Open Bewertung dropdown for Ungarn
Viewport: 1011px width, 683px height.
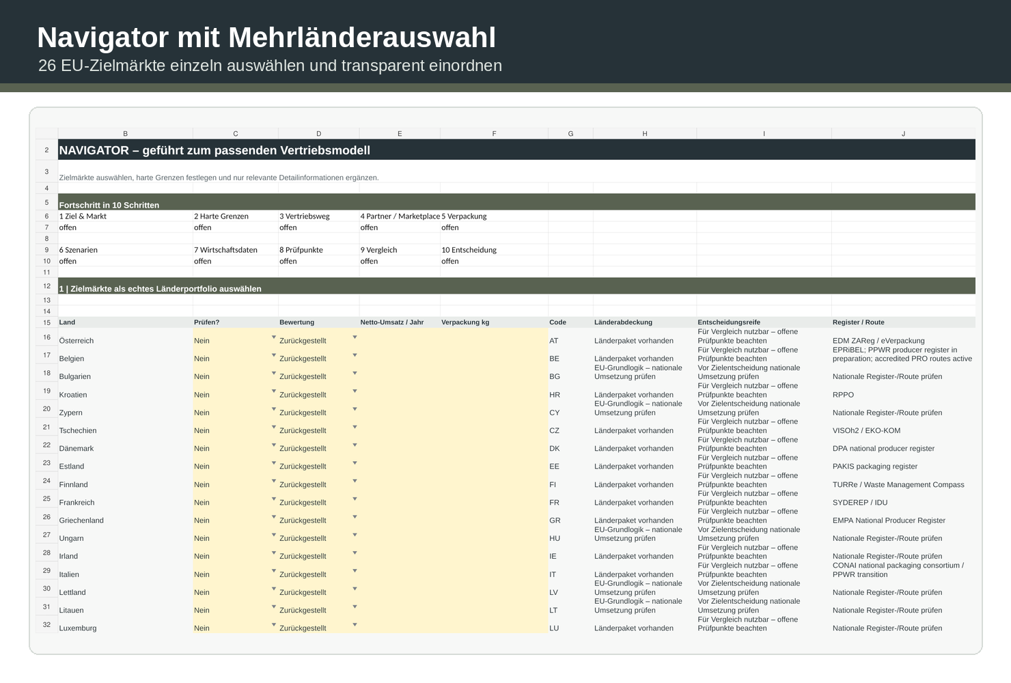click(x=355, y=535)
